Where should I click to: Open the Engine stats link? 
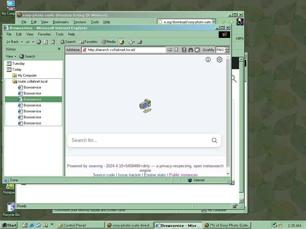pos(155,175)
